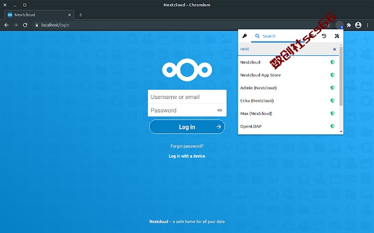Focus the Username or email field
This screenshot has width=374, height=233.
(x=187, y=97)
